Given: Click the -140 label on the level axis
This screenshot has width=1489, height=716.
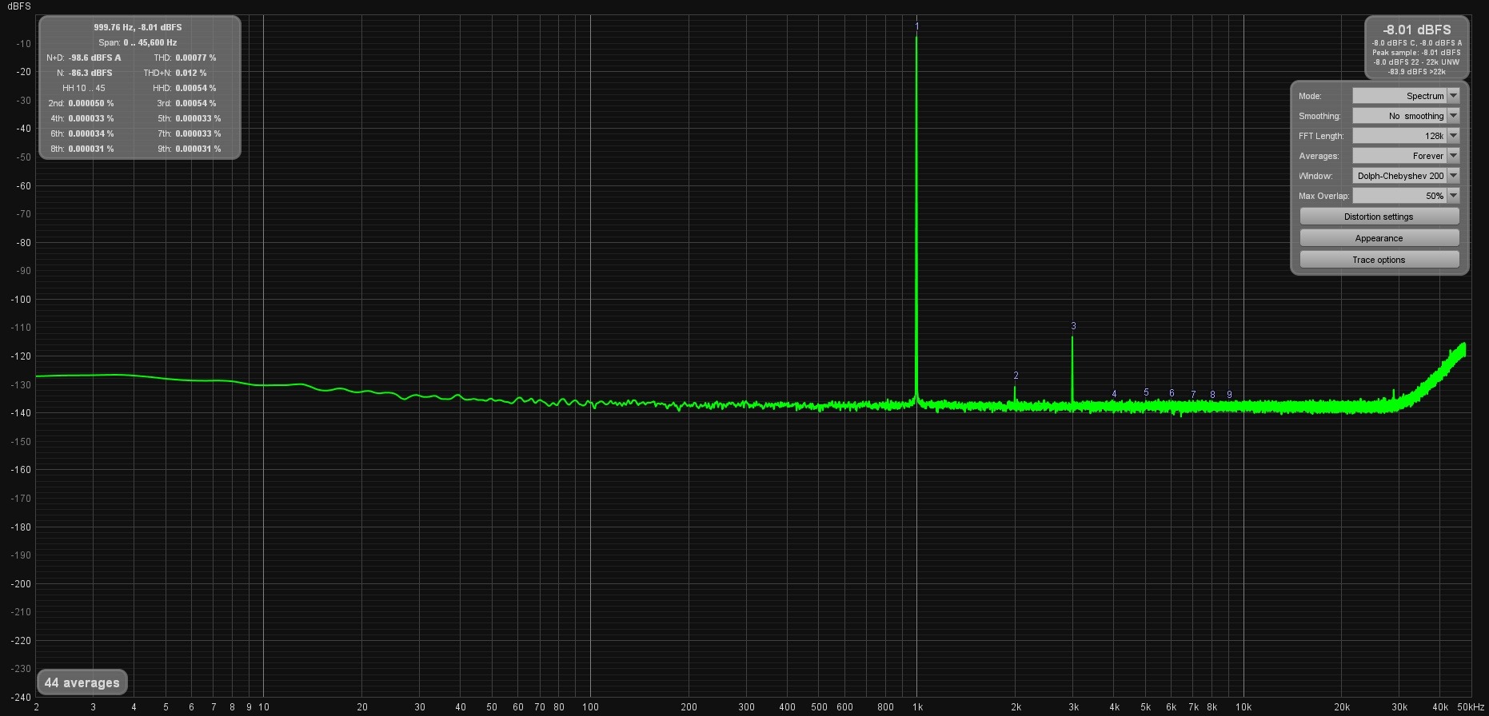Looking at the screenshot, I should (21, 413).
